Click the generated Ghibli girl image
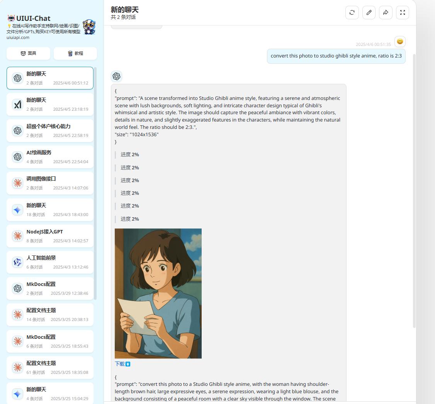Screen dimensions: 435x404 tap(158, 293)
